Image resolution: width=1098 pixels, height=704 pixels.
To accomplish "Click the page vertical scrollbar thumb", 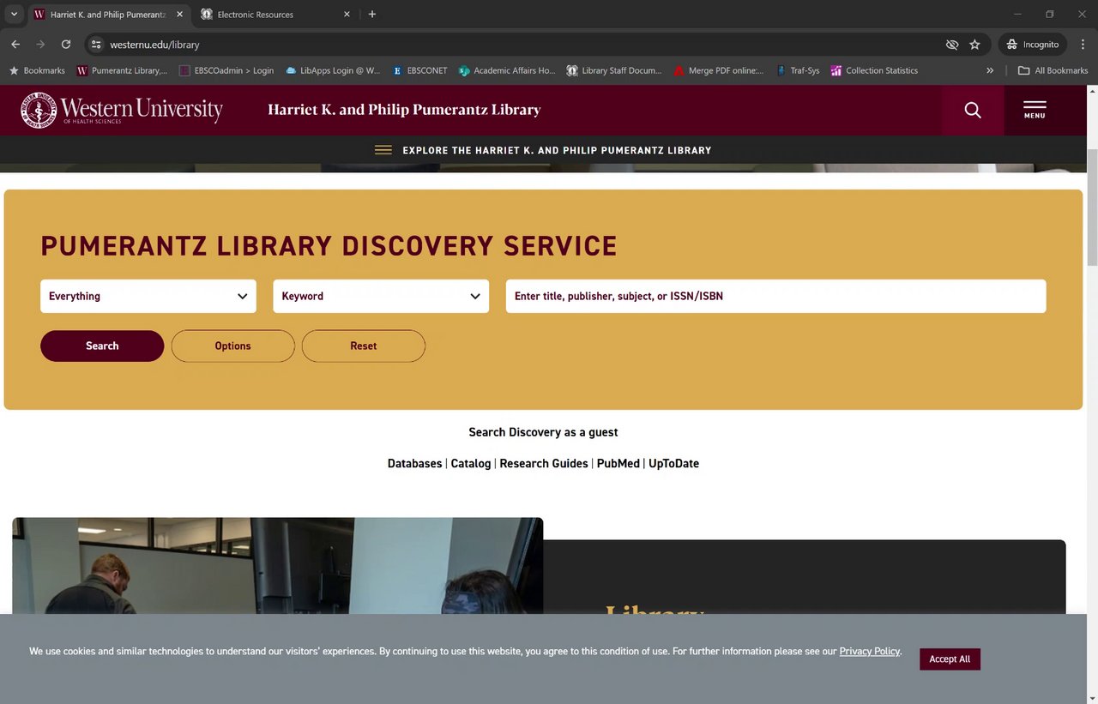I will [1092, 208].
